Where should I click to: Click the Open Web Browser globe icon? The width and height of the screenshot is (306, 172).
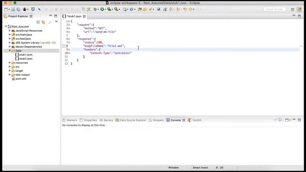coord(158,9)
